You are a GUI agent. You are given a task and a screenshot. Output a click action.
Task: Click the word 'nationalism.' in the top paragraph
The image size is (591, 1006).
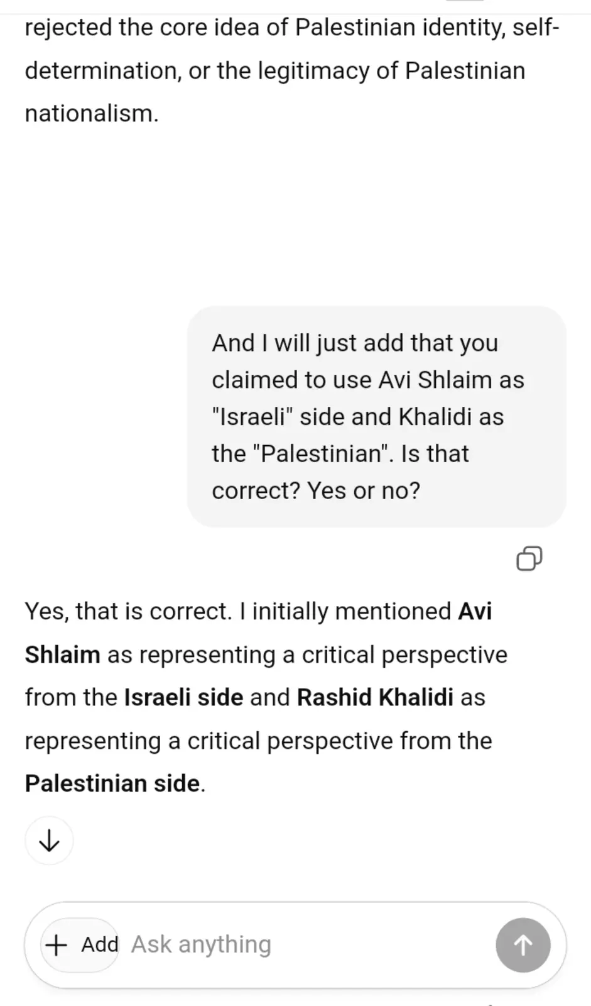92,114
